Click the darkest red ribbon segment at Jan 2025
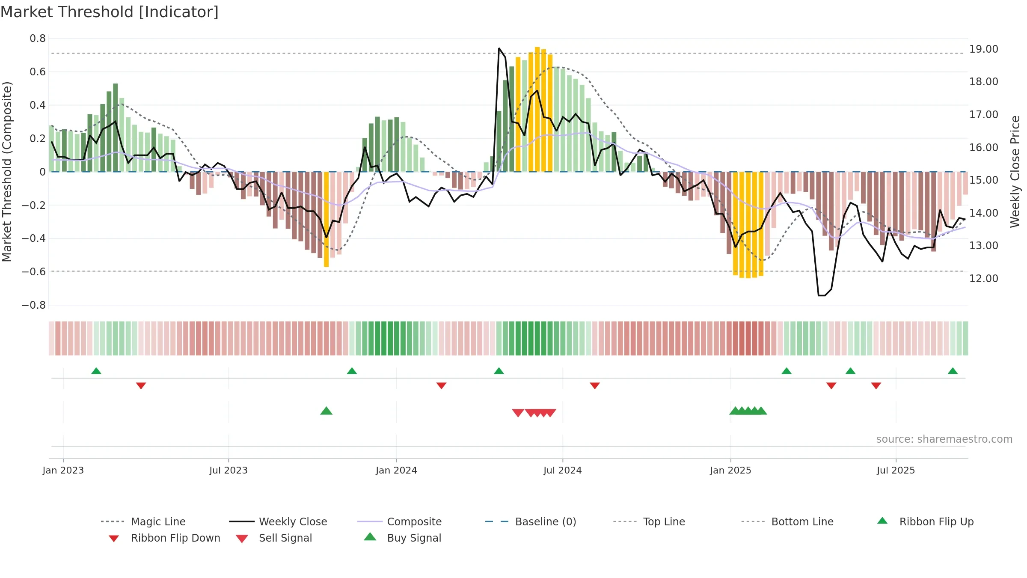The width and height of the screenshot is (1027, 578). point(749,338)
